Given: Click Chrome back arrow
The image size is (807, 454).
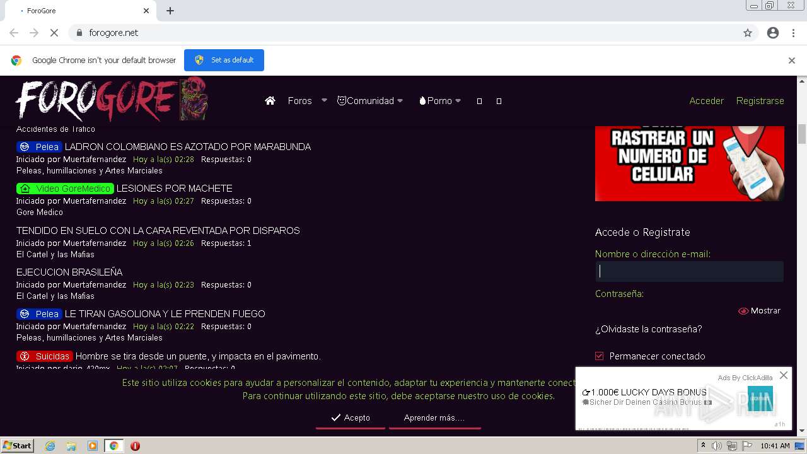Looking at the screenshot, I should 14,33.
